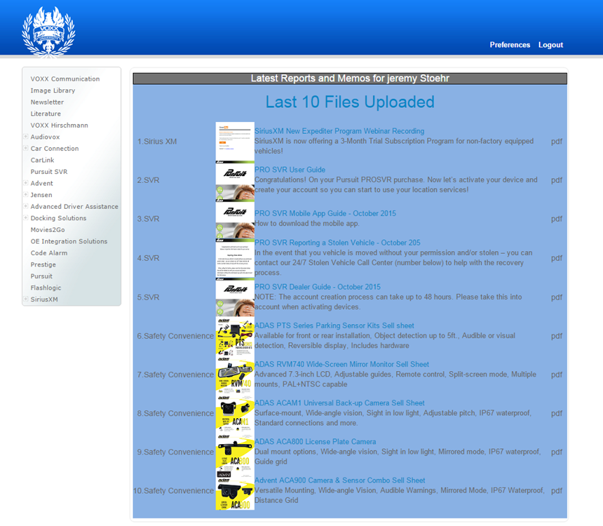Open PRO SVR Mobile App Guide link

[x=325, y=214]
